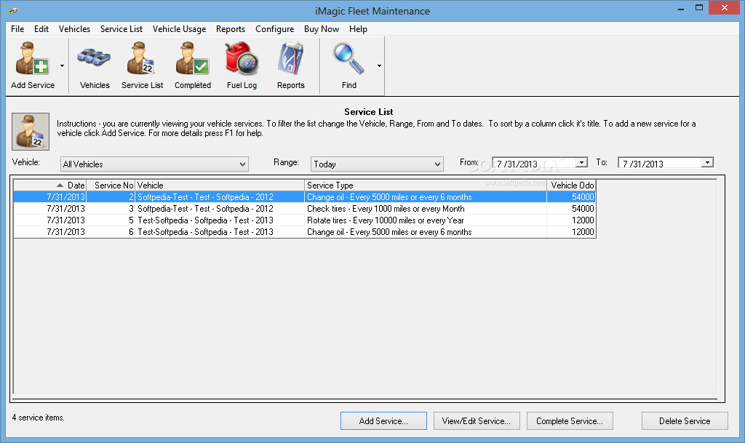
Task: Select service number 6 row
Action: tap(304, 232)
